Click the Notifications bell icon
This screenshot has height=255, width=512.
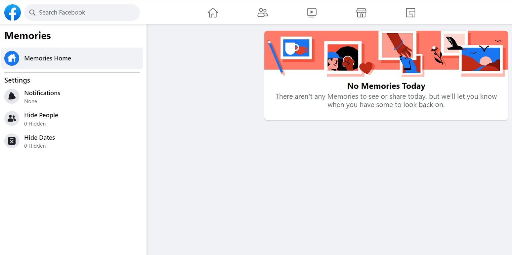point(12,96)
